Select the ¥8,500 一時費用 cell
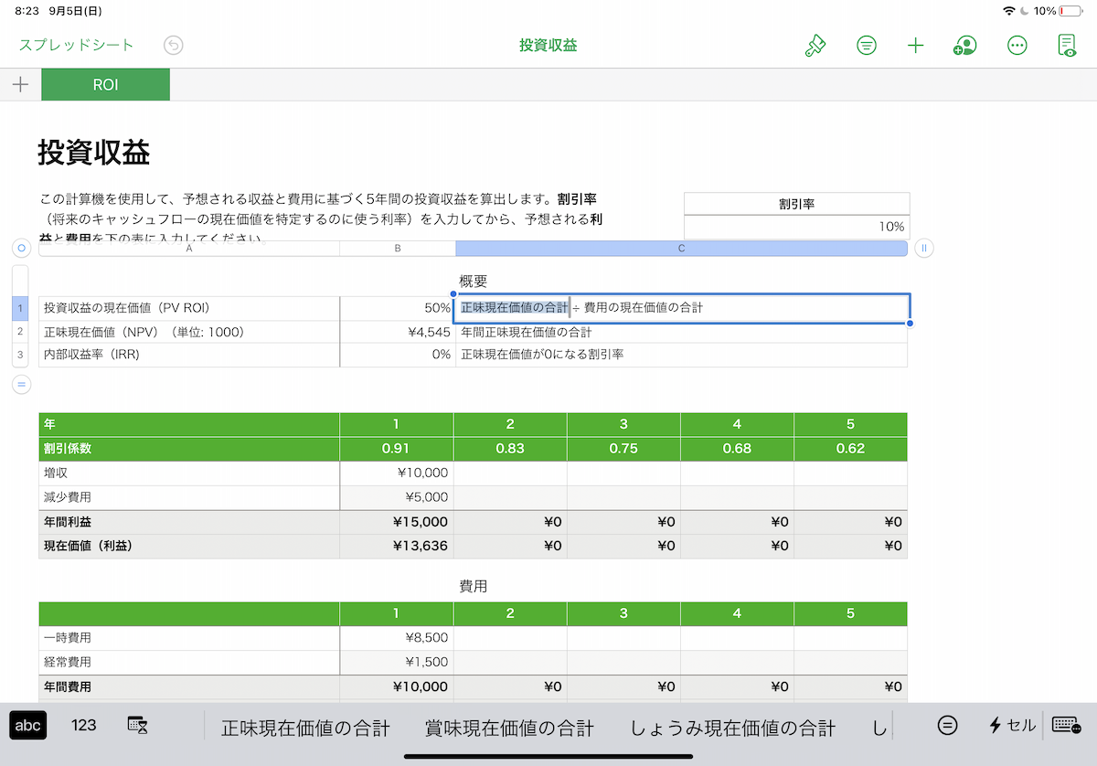The height and width of the screenshot is (766, 1097). click(x=397, y=637)
